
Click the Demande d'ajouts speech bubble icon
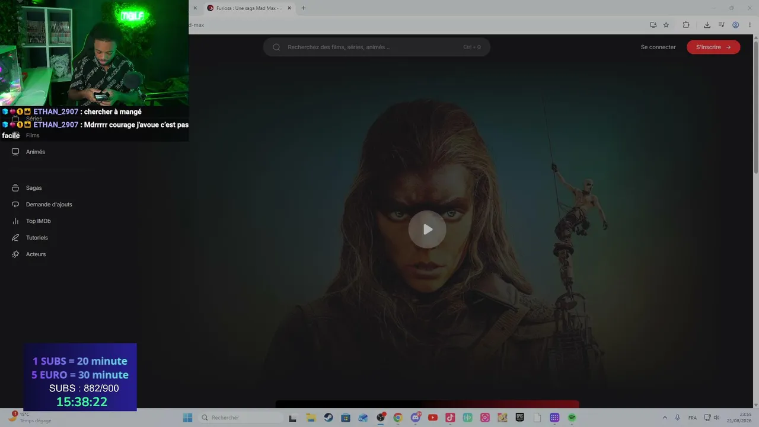click(x=15, y=205)
